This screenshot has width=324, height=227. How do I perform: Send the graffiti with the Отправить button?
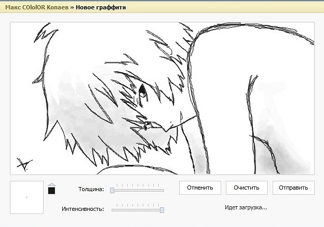[293, 188]
